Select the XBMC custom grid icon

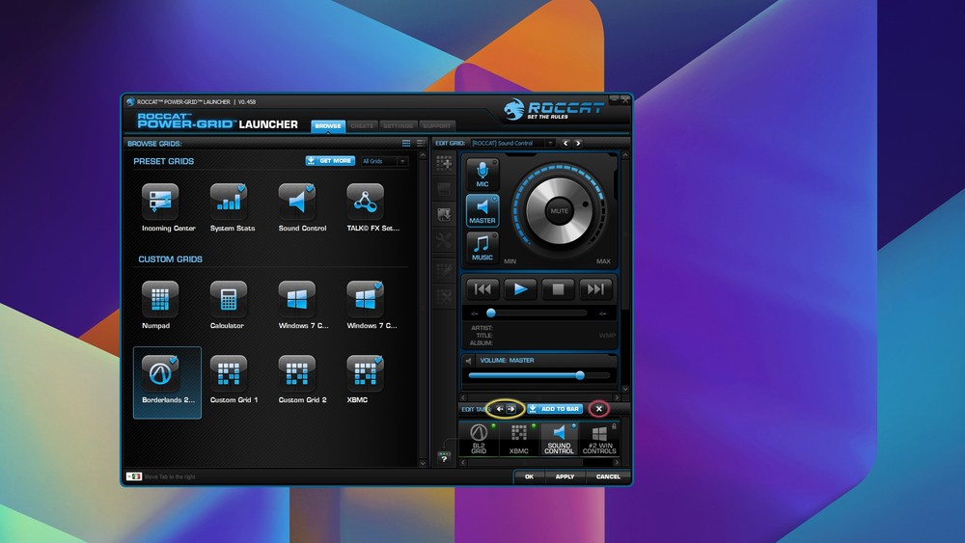click(365, 373)
